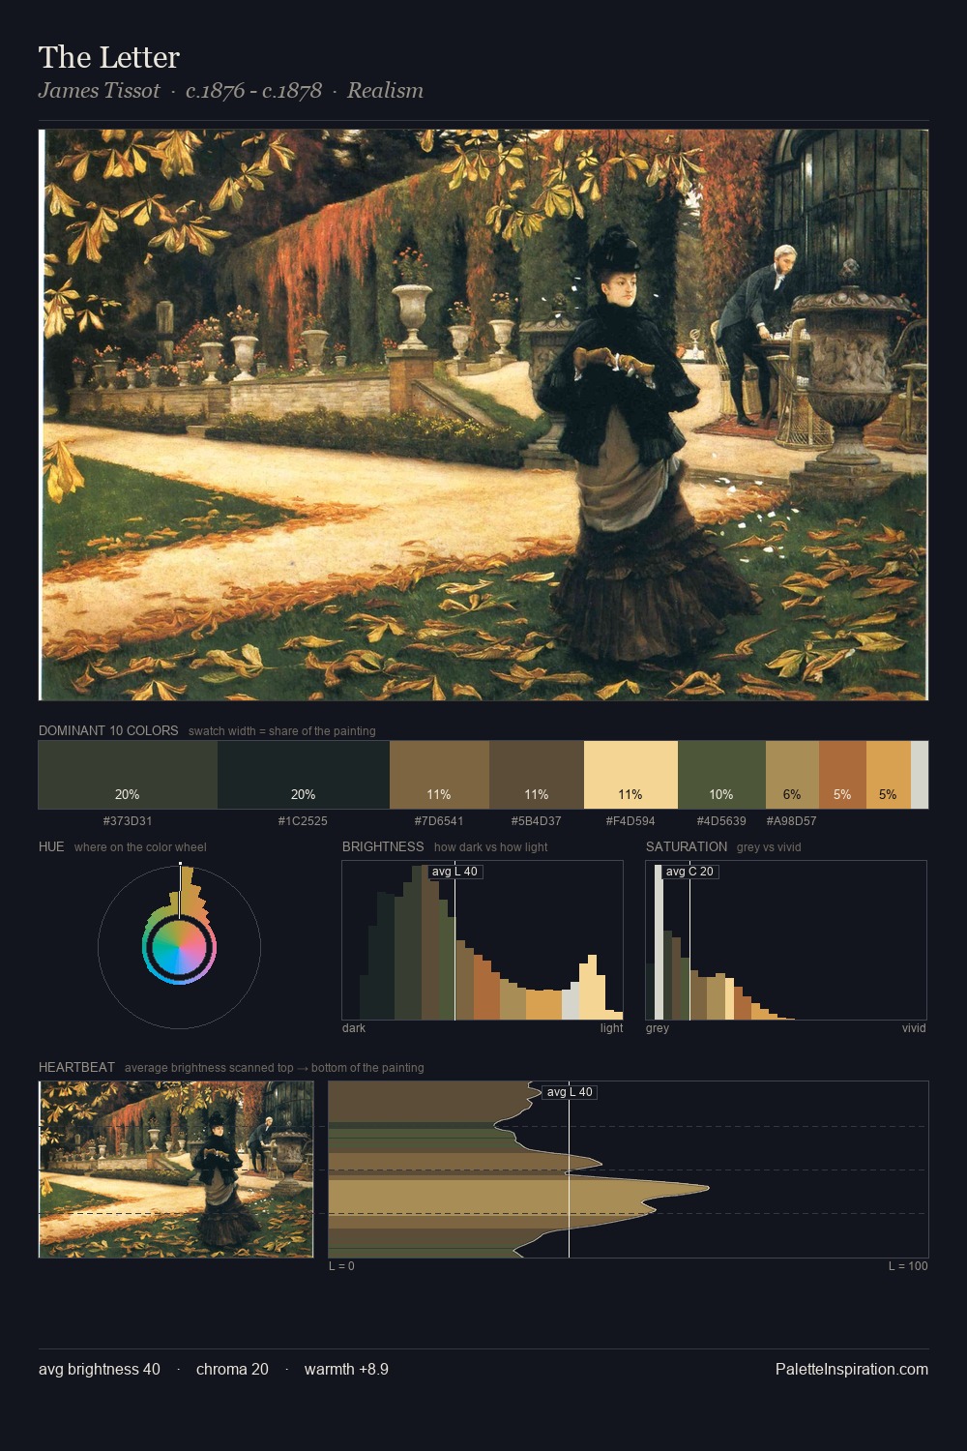Select the brown #7D6541 swatch
The image size is (967, 1451).
pos(439,775)
